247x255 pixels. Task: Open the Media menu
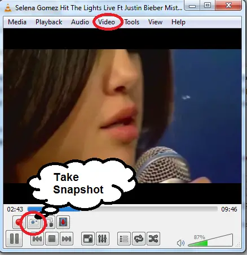point(17,22)
